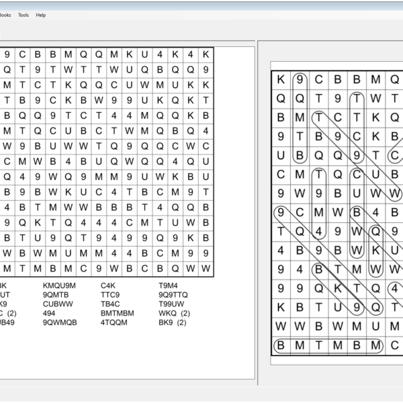Open the Books menu
Viewport: 403px width, 403px height.
point(5,15)
